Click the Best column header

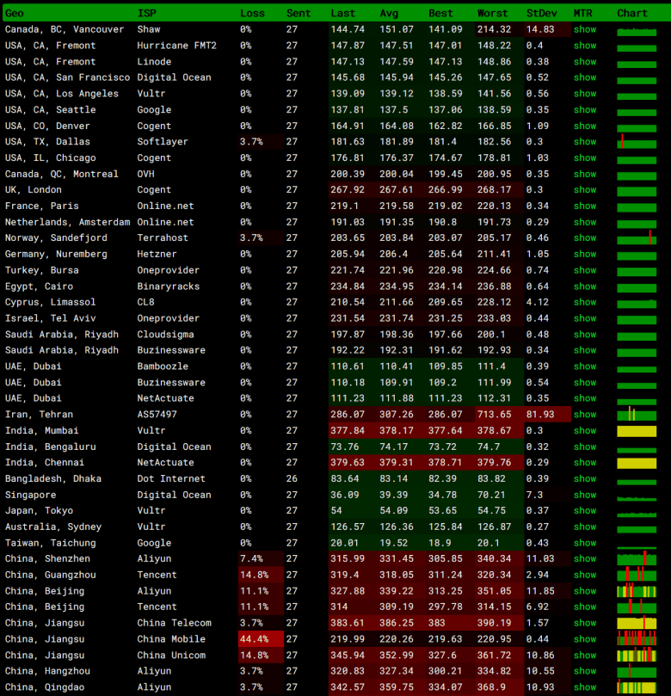tap(440, 13)
